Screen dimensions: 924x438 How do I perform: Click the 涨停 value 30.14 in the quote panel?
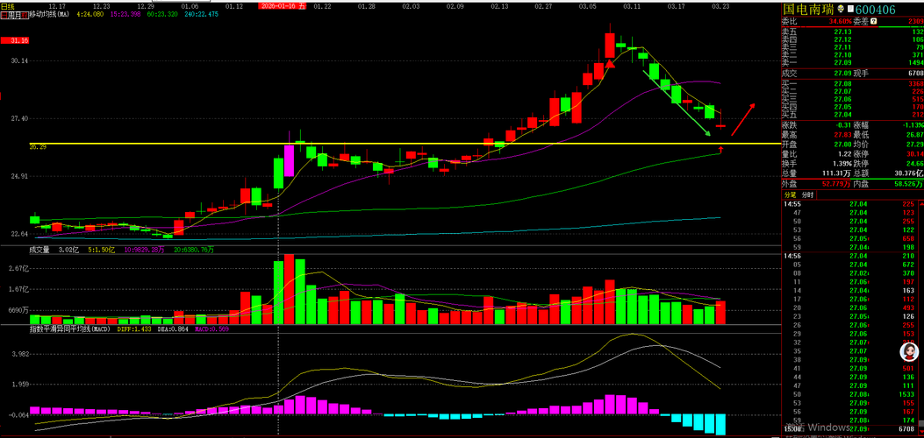pyautogui.click(x=913, y=153)
